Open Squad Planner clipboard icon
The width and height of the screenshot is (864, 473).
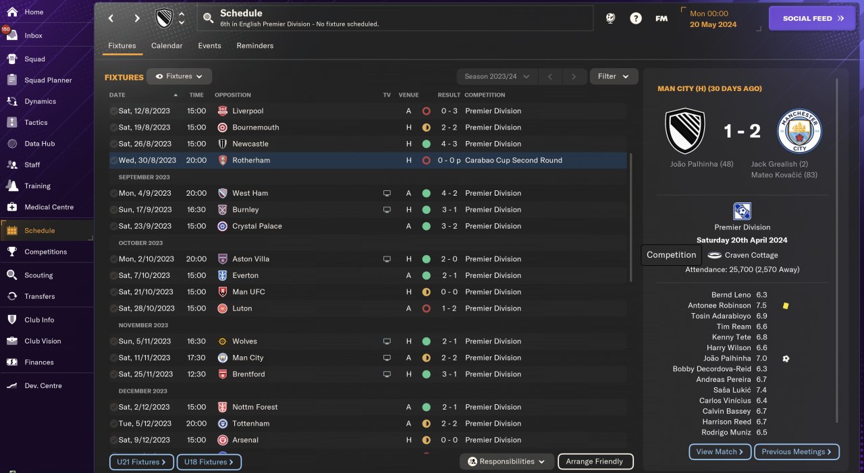tap(11, 80)
